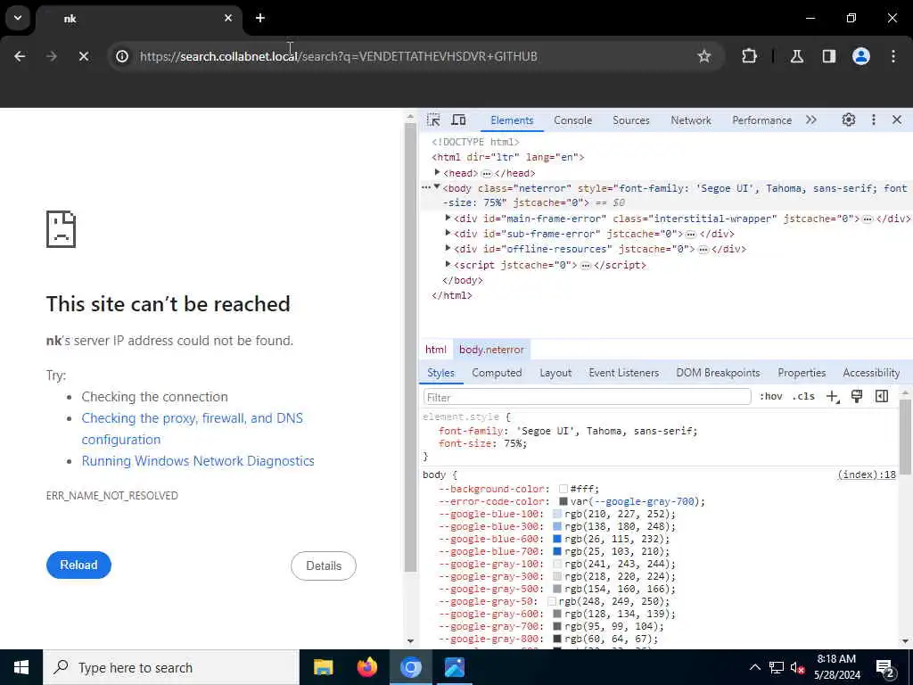913x685 pixels.
Task: Toggle :hov element state panel
Action: click(771, 396)
